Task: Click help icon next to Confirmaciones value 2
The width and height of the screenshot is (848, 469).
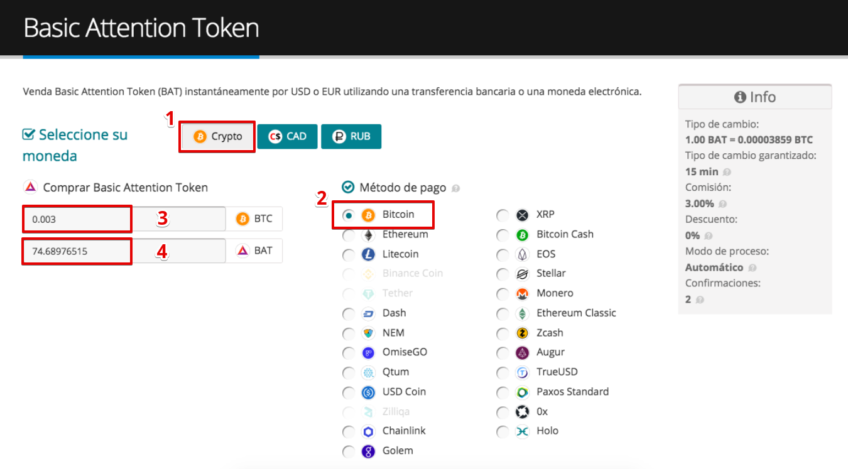Action: pyautogui.click(x=700, y=299)
